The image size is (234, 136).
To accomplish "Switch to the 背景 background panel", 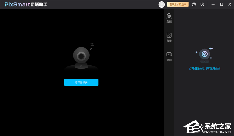I will click(x=169, y=37).
